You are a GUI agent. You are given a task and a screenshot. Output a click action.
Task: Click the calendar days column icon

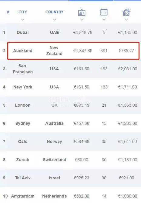click(104, 12)
